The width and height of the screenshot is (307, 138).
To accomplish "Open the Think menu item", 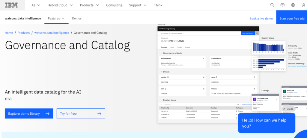I will pos(158,5).
